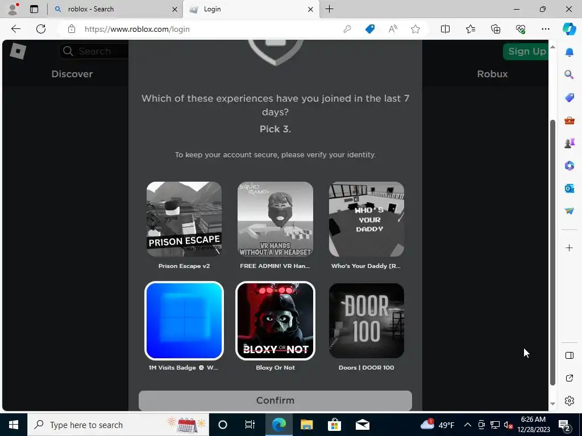582x436 pixels.
Task: Open Copilot in the sidebar
Action: (x=569, y=29)
